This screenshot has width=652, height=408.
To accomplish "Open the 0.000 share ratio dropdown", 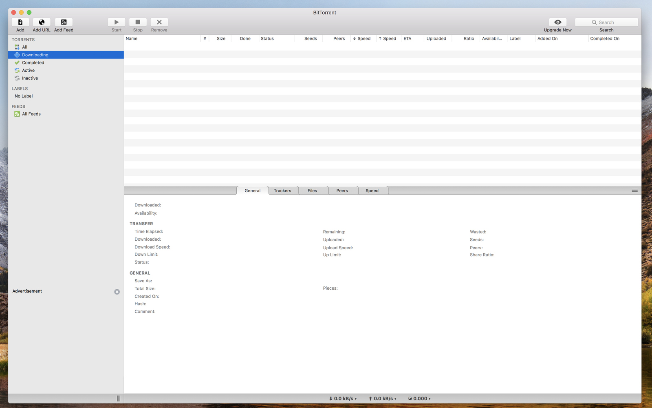I will point(419,399).
